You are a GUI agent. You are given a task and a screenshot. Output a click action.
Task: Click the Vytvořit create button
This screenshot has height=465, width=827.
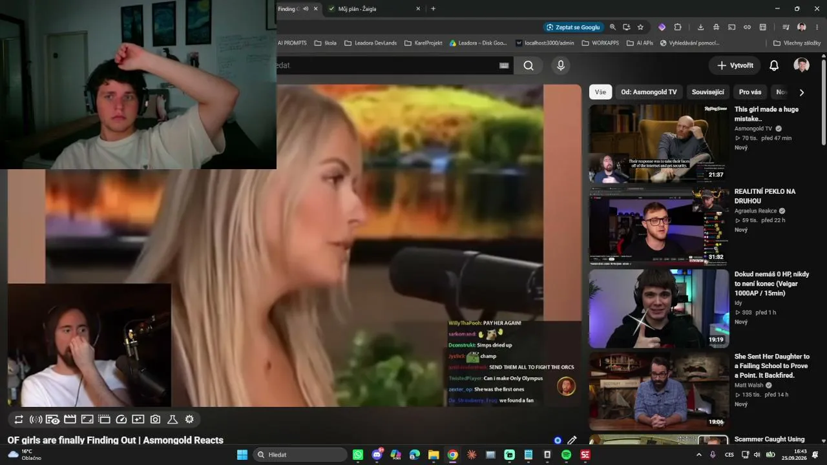point(735,65)
